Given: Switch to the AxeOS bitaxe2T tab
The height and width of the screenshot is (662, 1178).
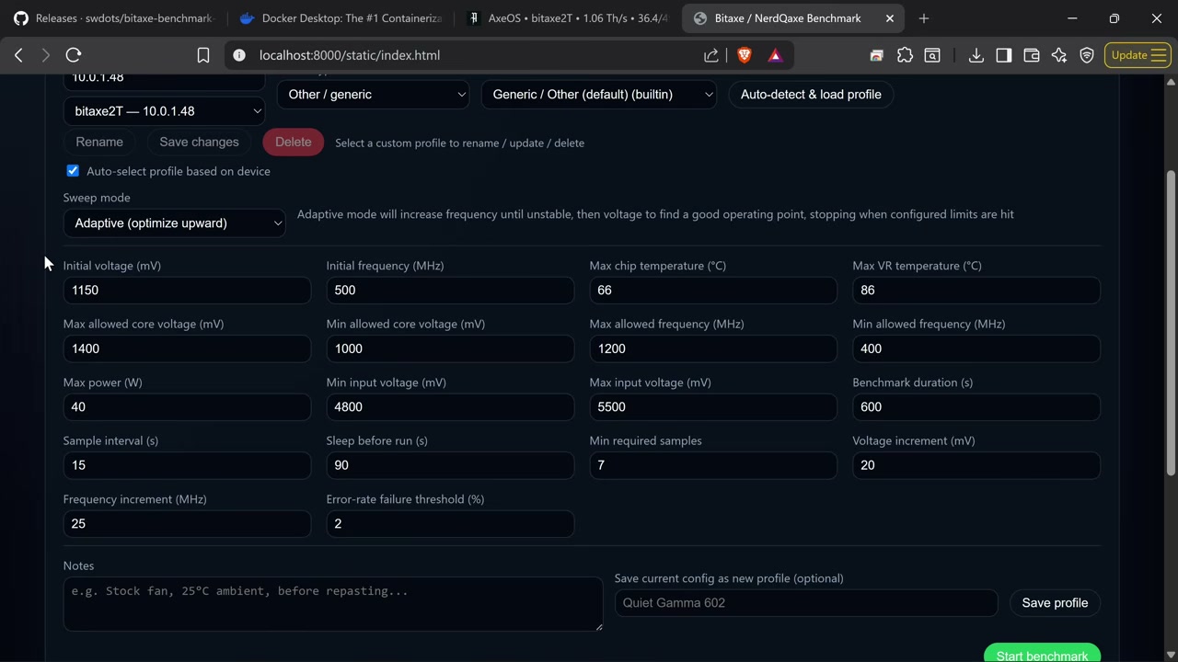Looking at the screenshot, I should click(567, 18).
